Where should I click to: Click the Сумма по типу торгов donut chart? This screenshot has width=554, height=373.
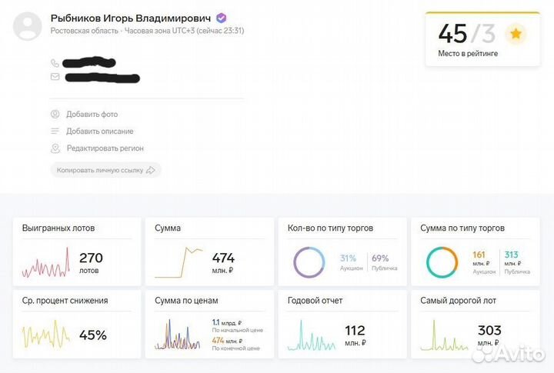tap(442, 262)
